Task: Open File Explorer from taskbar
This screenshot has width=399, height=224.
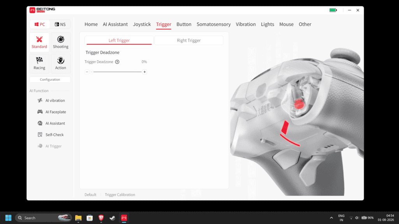Action: click(78, 218)
